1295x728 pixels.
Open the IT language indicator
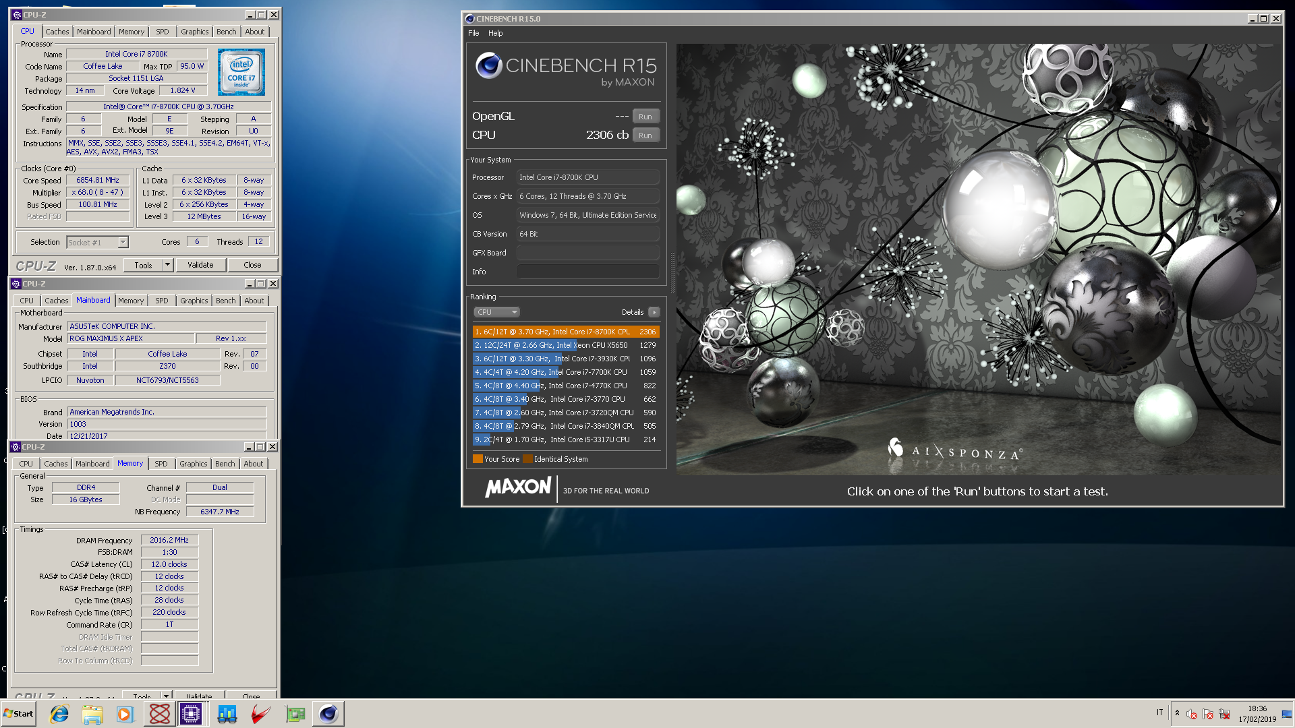click(1160, 712)
